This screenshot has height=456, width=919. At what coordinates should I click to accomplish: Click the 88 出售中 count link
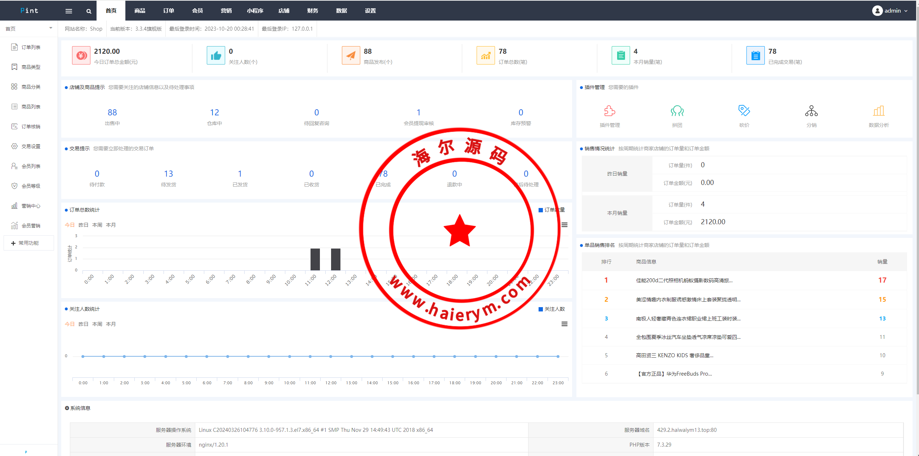tap(112, 112)
